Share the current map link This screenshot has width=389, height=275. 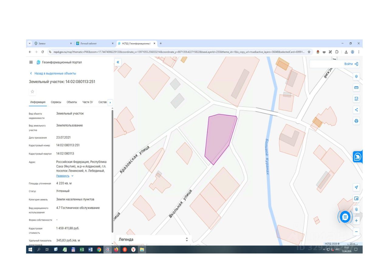coord(356,110)
